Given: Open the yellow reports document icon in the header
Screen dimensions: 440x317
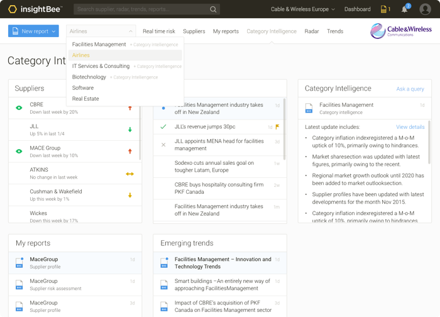Looking at the screenshot, I should coord(383,9).
